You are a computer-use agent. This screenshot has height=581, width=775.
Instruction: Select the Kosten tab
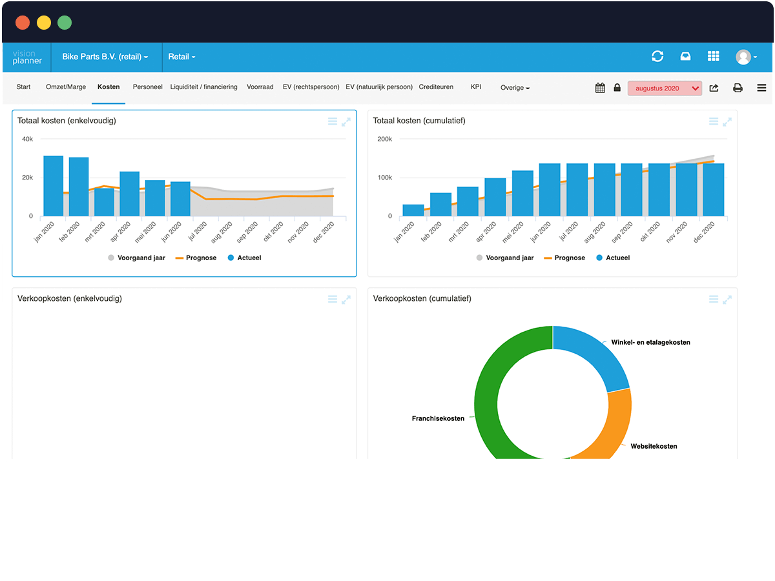[108, 87]
